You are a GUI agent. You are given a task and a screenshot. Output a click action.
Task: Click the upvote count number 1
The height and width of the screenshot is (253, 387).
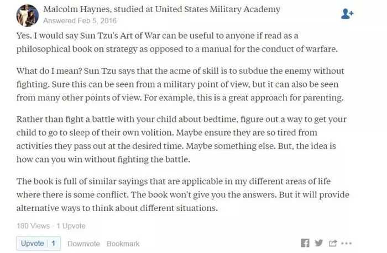tap(54, 243)
